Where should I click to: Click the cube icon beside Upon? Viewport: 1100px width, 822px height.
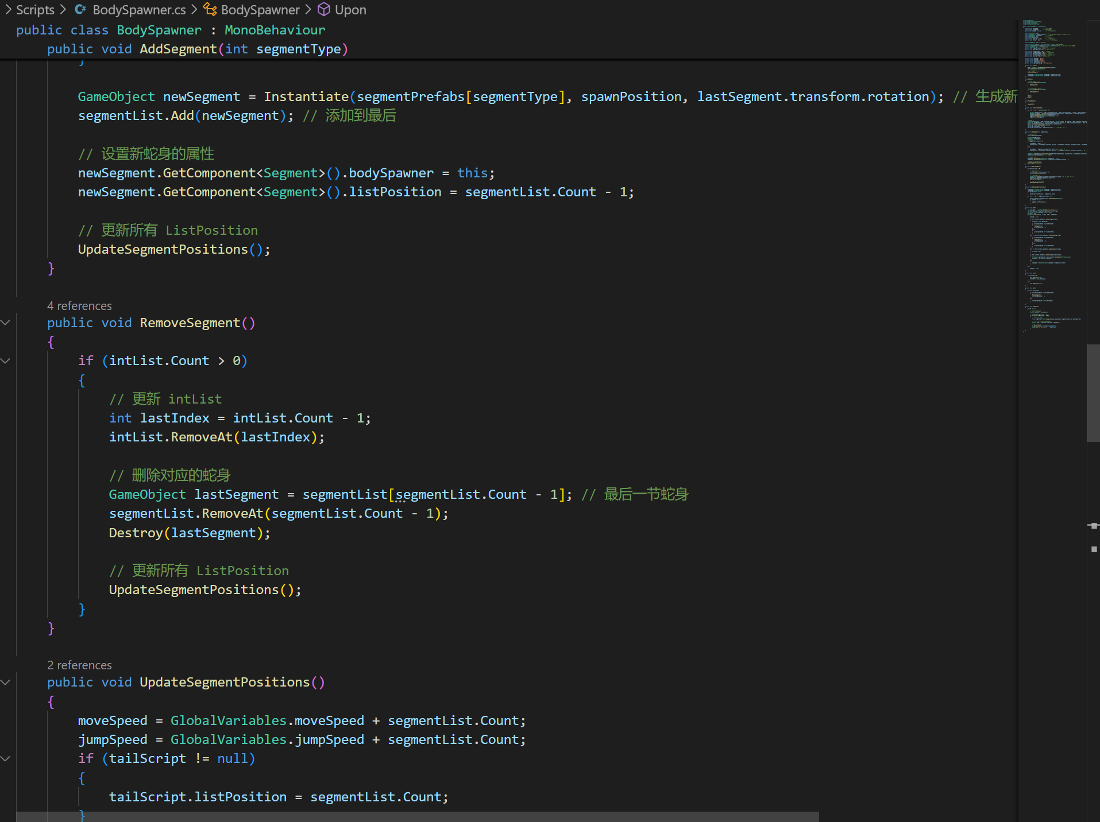click(x=324, y=10)
